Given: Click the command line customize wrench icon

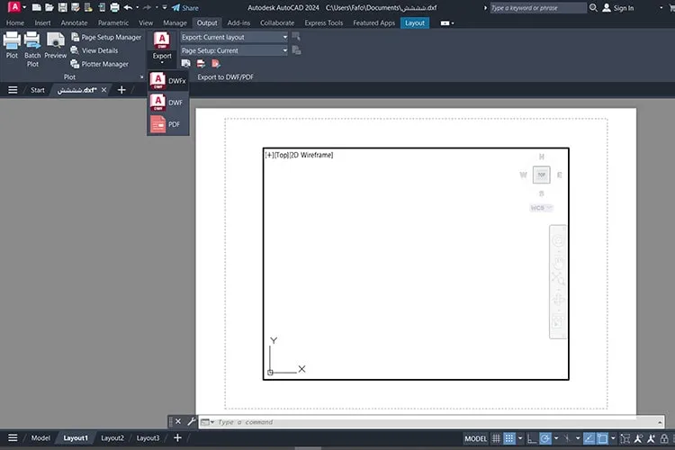Looking at the screenshot, I should (x=191, y=421).
